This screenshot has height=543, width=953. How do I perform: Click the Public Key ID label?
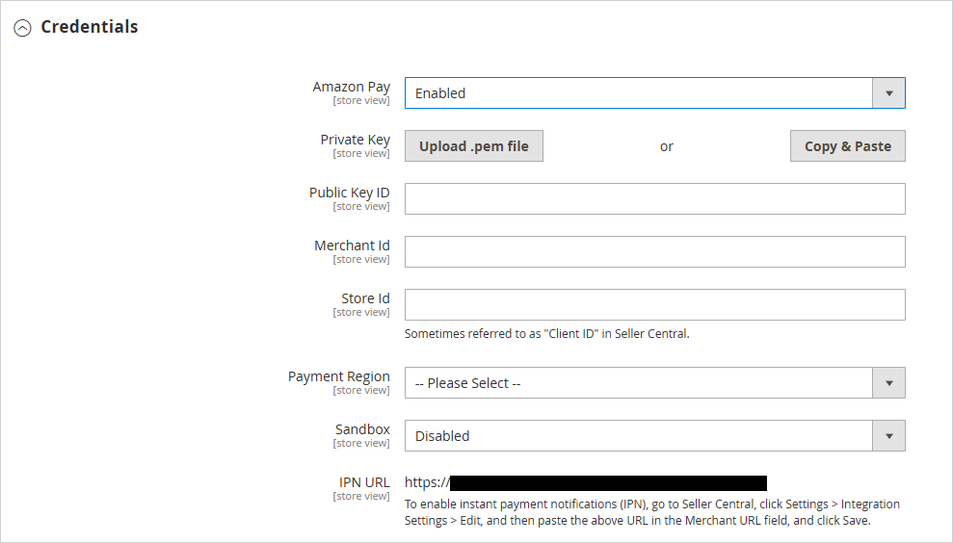click(350, 193)
